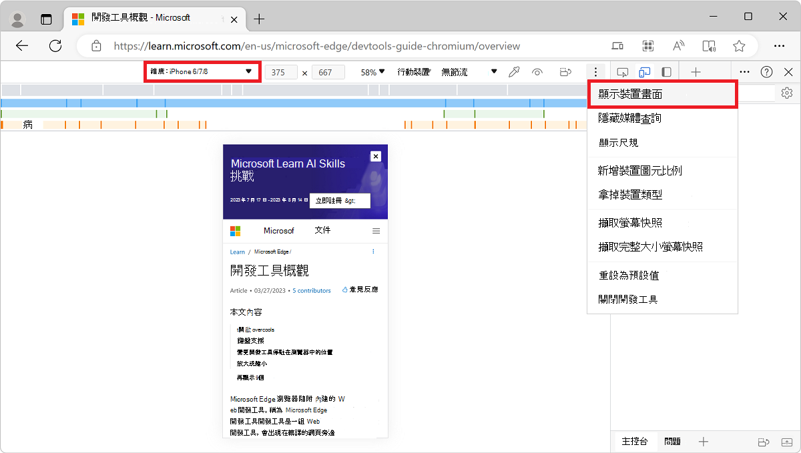Image resolution: width=801 pixels, height=453 pixels.
Task: Toggle the DevTools sidebar panel icon
Action: pyautogui.click(x=666, y=72)
